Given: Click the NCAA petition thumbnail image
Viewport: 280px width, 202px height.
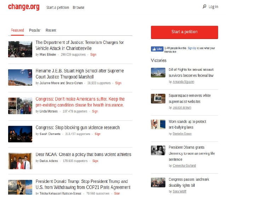Looking at the screenshot, I should coord(20,161).
